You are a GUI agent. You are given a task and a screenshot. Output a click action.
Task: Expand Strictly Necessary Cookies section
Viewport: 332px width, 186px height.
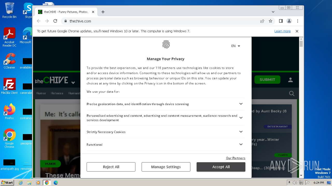pyautogui.click(x=165, y=132)
